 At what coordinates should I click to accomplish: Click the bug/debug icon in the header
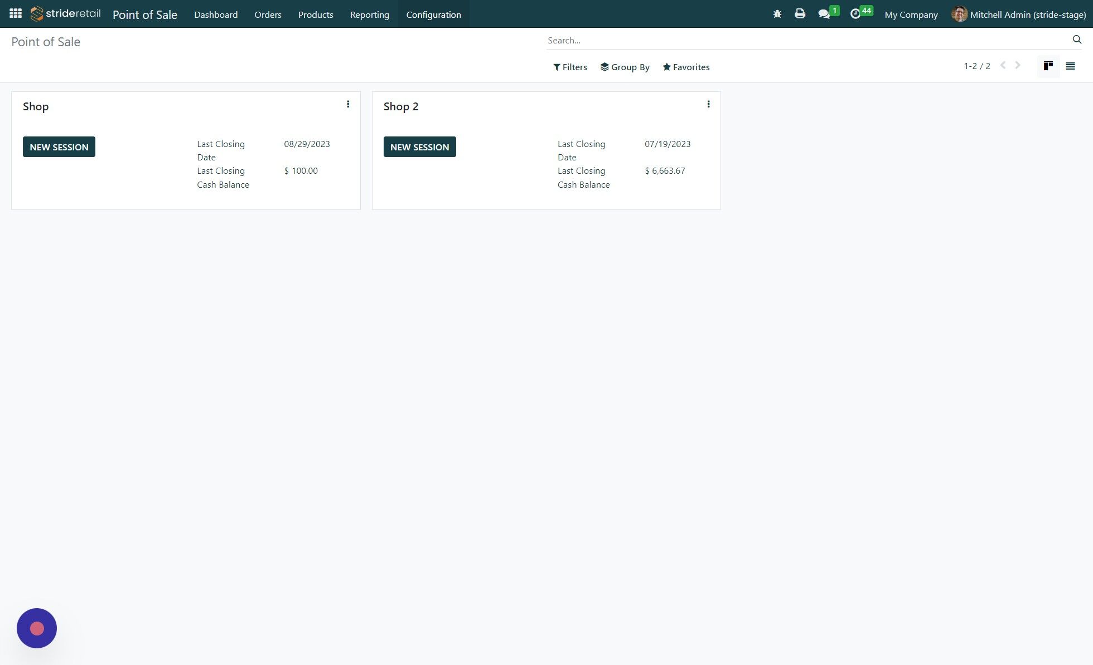pyautogui.click(x=776, y=13)
